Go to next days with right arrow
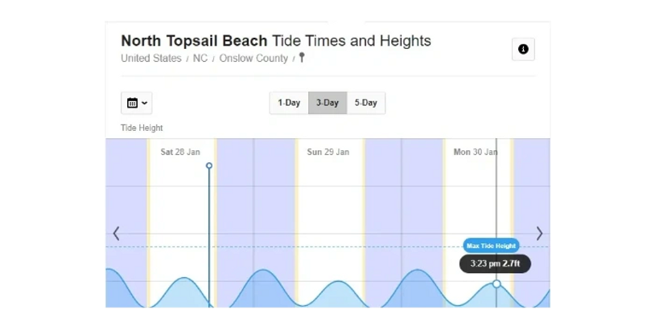This screenshot has height=326, width=655. 539,234
